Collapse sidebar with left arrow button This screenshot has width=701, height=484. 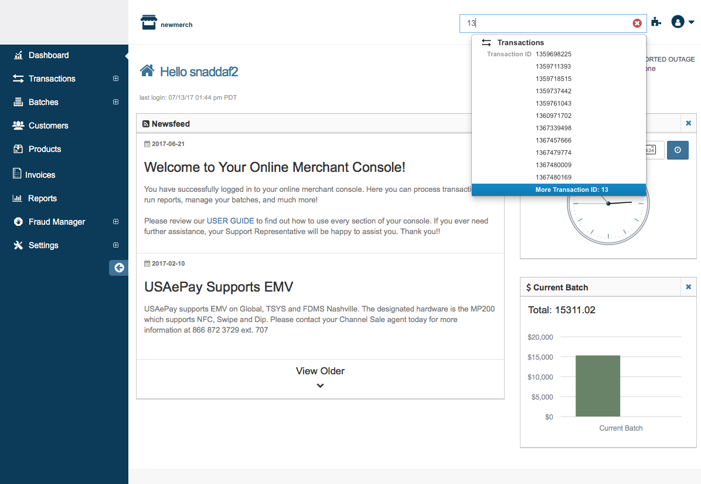(x=119, y=268)
